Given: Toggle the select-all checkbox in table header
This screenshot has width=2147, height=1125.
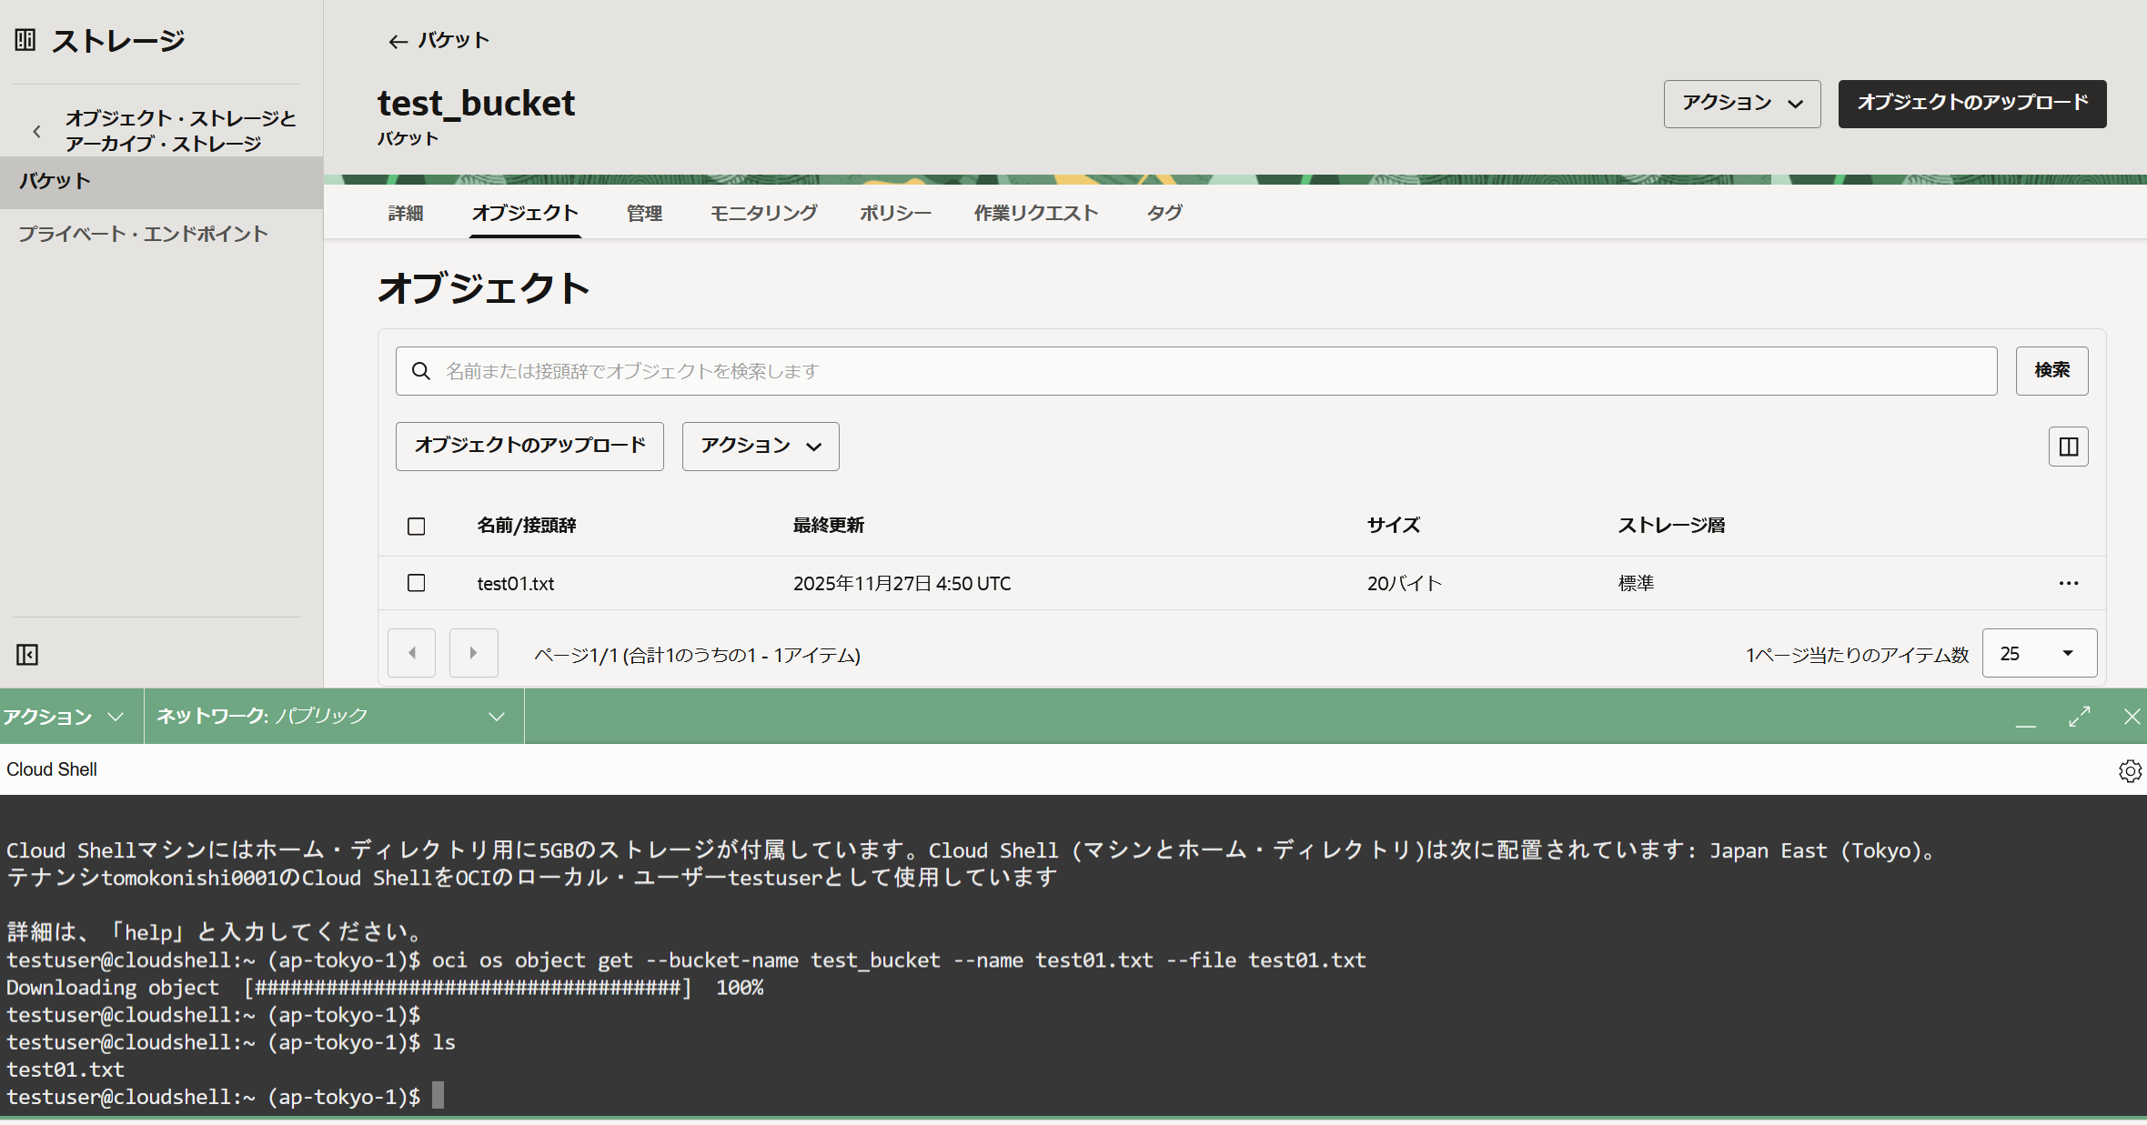Looking at the screenshot, I should click(x=417, y=527).
